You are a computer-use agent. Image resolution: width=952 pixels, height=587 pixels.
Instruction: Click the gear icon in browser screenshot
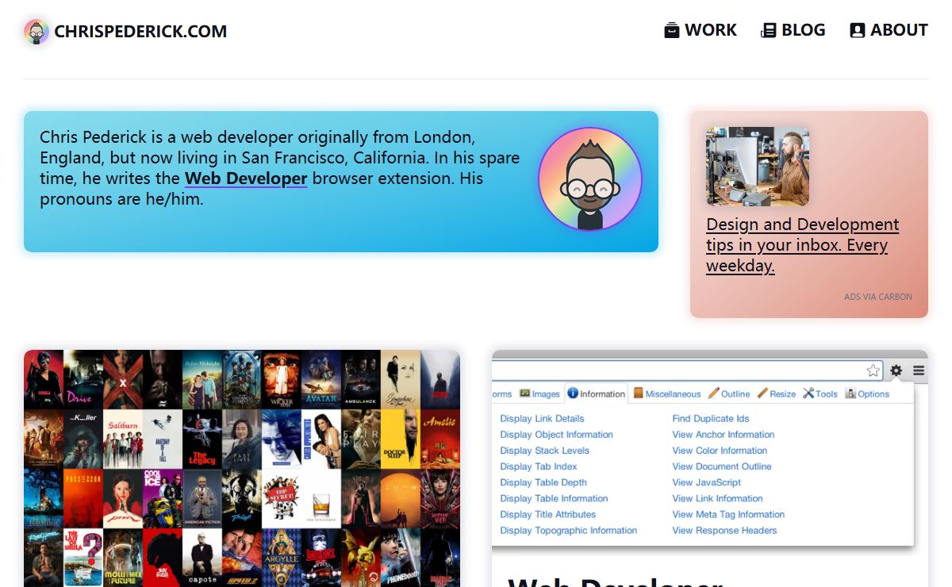pyautogui.click(x=896, y=370)
